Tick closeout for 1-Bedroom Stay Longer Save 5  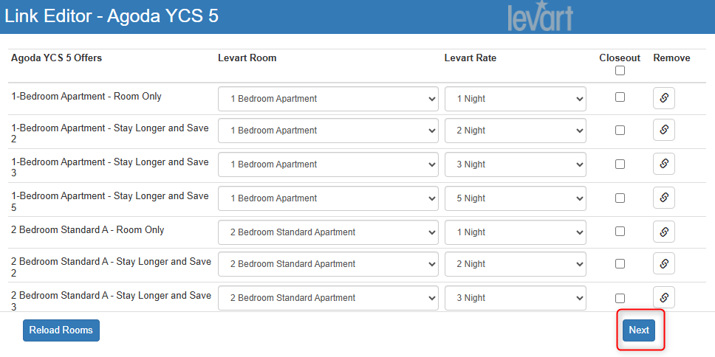tap(620, 198)
